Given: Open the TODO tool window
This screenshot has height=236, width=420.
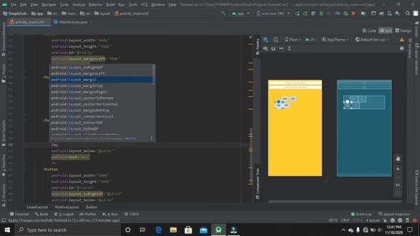Looking at the screenshot, I should [131, 214].
